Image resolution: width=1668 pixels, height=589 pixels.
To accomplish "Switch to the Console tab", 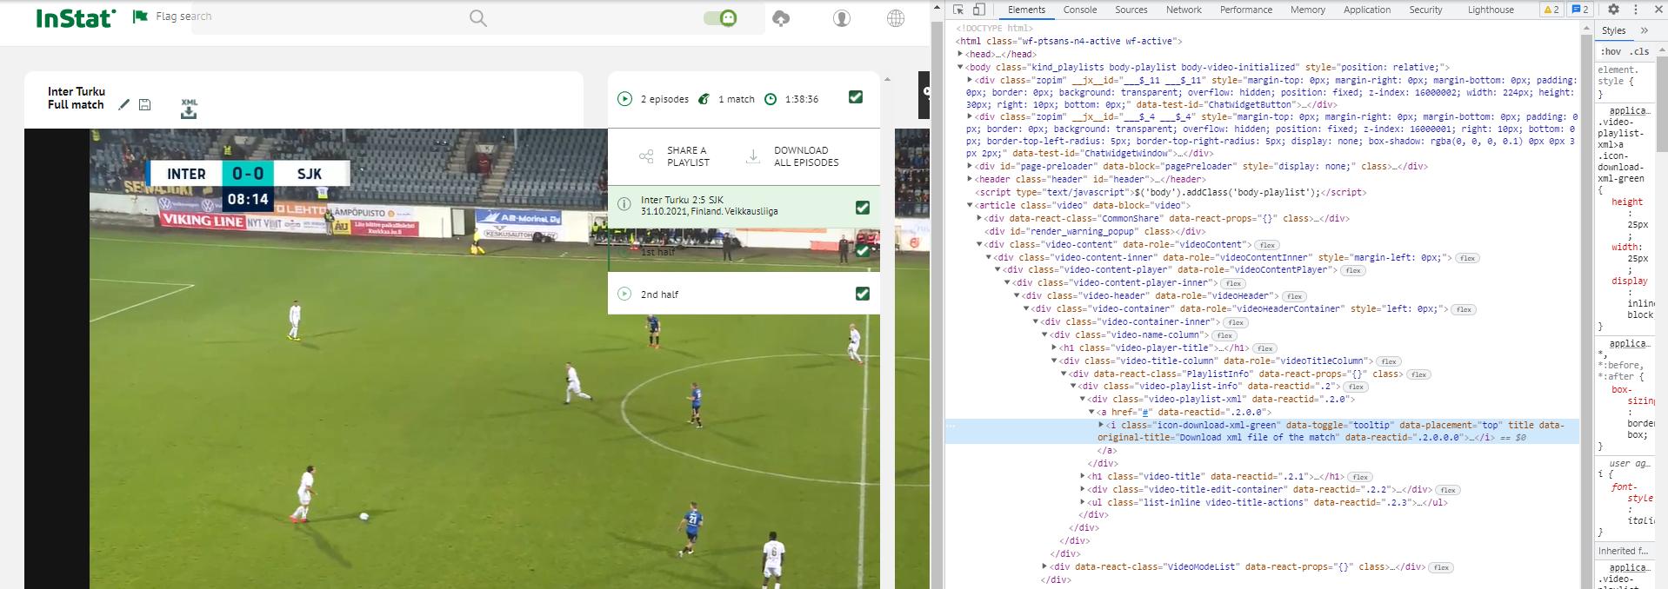I will (x=1079, y=10).
